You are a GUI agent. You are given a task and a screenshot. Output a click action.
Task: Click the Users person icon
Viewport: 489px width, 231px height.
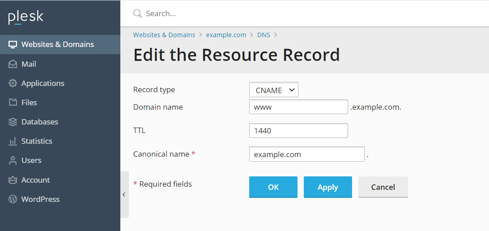tap(13, 160)
